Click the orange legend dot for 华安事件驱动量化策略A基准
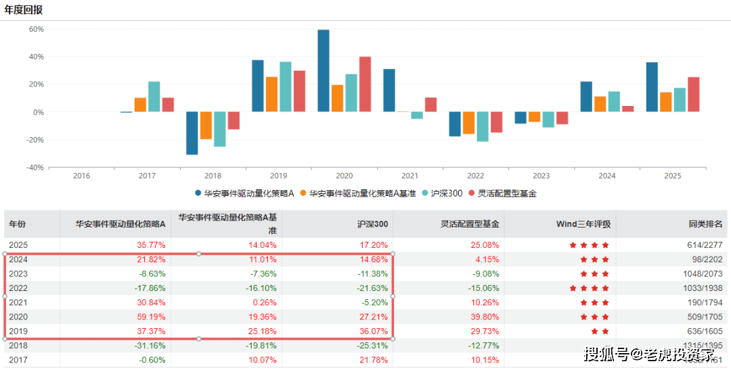Viewport: 731px width, 370px height. (x=303, y=193)
